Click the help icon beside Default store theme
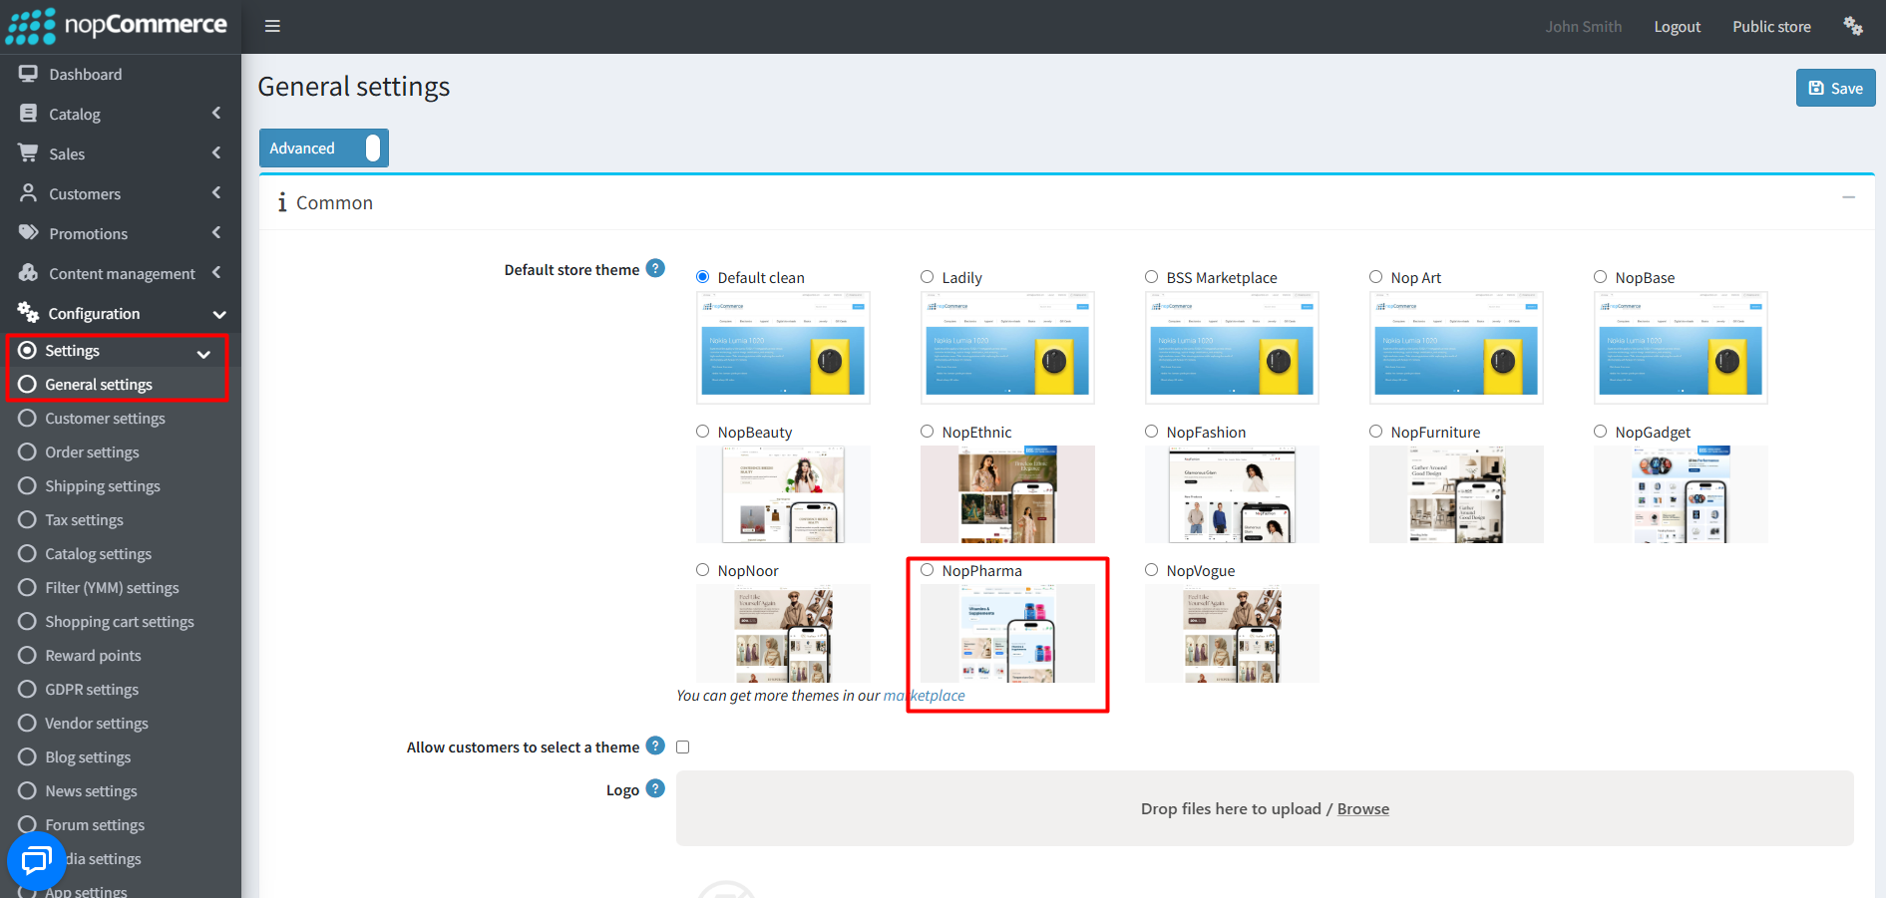The height and width of the screenshot is (898, 1886). click(x=655, y=268)
